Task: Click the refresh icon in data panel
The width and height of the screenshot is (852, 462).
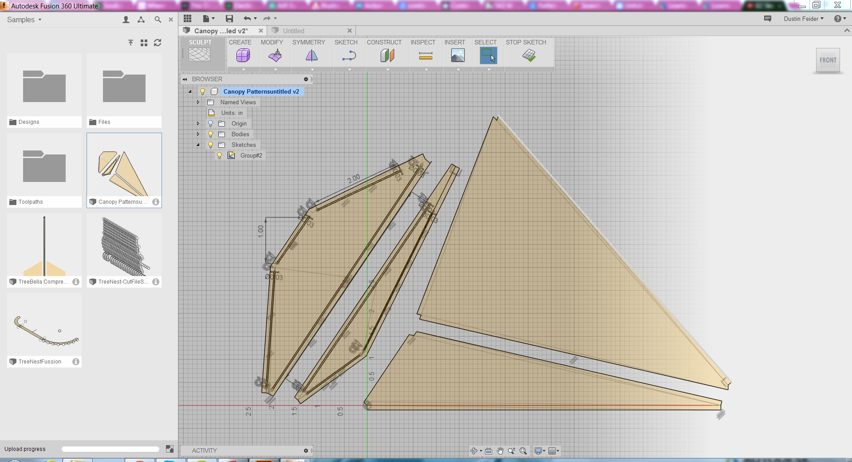Action: [158, 43]
